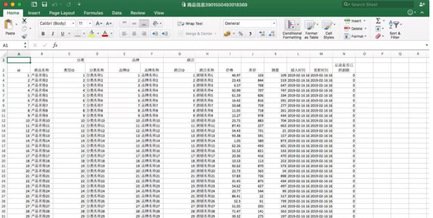Screen dimensions: 433x218
Task: Open the workbook template icon in title bar
Action: tap(34, 4)
